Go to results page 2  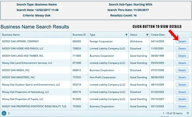9,113
